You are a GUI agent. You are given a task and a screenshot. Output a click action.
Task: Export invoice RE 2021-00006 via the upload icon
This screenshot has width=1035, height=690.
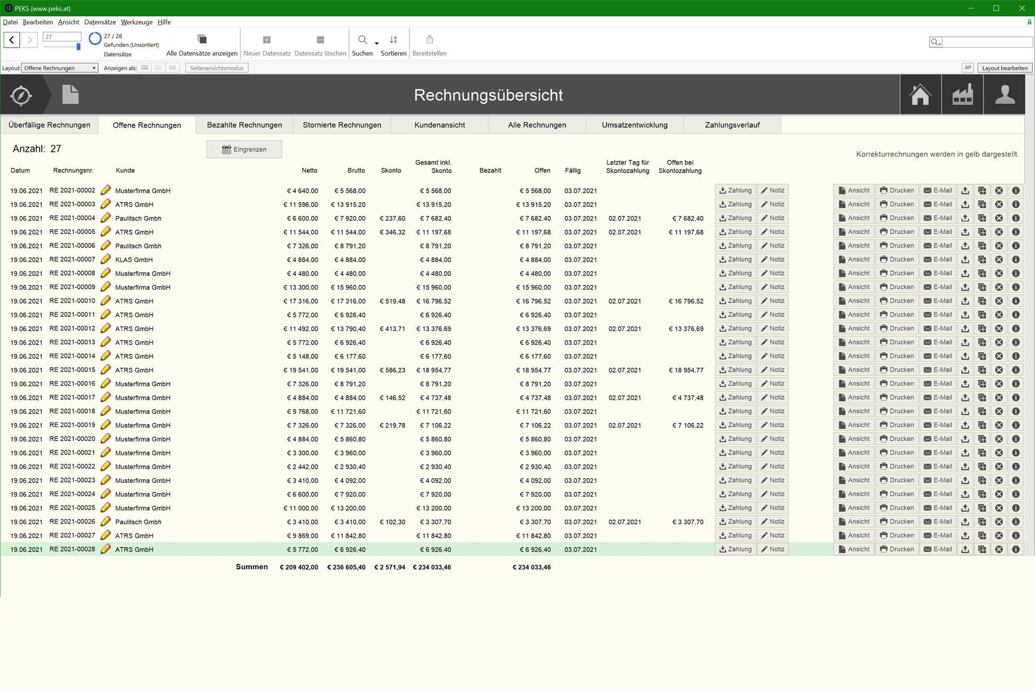965,246
